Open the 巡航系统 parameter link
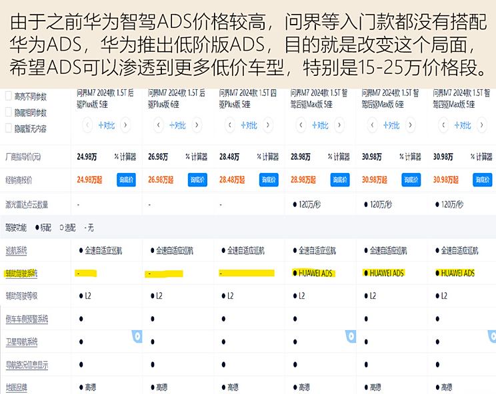The width and height of the screenshot is (496, 394). pos(16,251)
